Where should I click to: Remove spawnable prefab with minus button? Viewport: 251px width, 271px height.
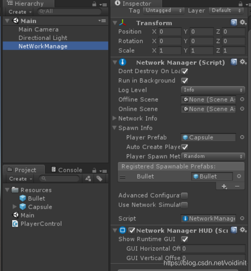tap(237, 186)
